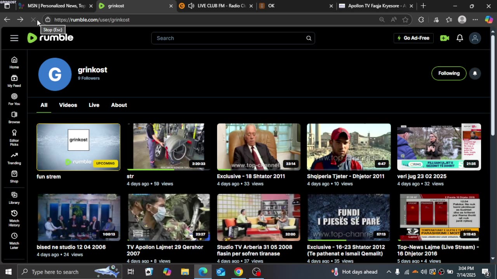Show hidden system tray icons
Viewport: 497px width, 279px height.
[x=389, y=272]
